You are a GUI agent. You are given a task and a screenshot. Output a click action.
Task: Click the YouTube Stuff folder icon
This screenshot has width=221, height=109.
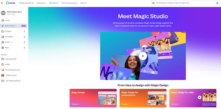coord(3,59)
